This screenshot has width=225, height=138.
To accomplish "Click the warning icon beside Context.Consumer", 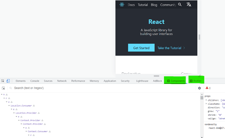I will click(50, 131).
